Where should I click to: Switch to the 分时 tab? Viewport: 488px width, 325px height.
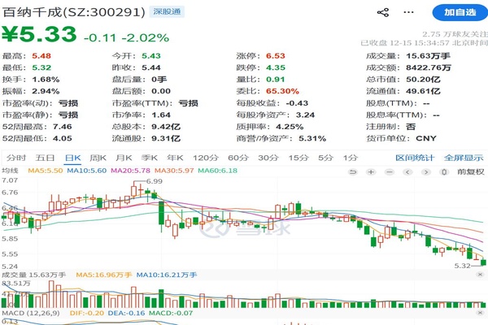16,158
